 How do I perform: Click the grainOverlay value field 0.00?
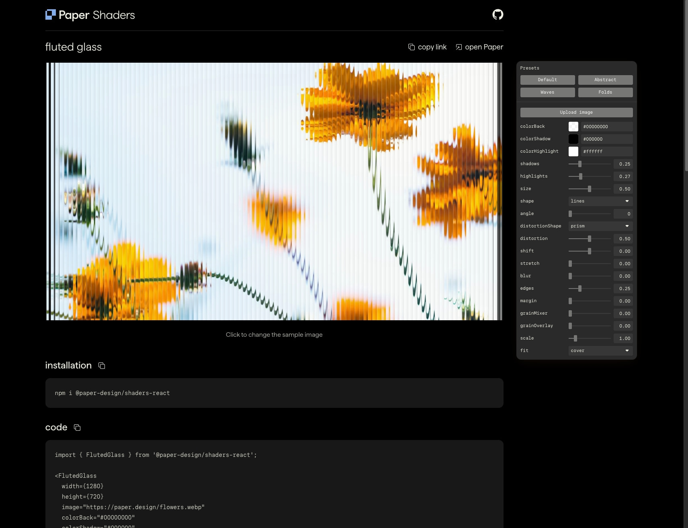click(x=623, y=326)
